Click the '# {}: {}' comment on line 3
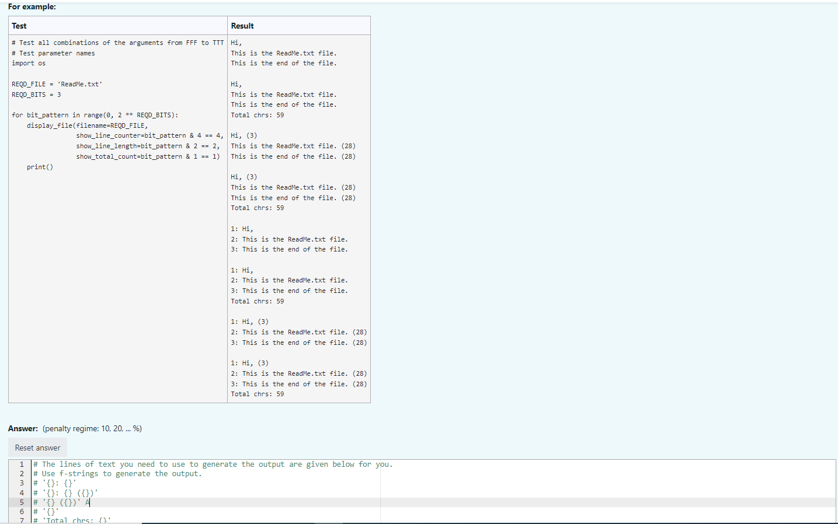This screenshot has width=838, height=524. pos(53,483)
